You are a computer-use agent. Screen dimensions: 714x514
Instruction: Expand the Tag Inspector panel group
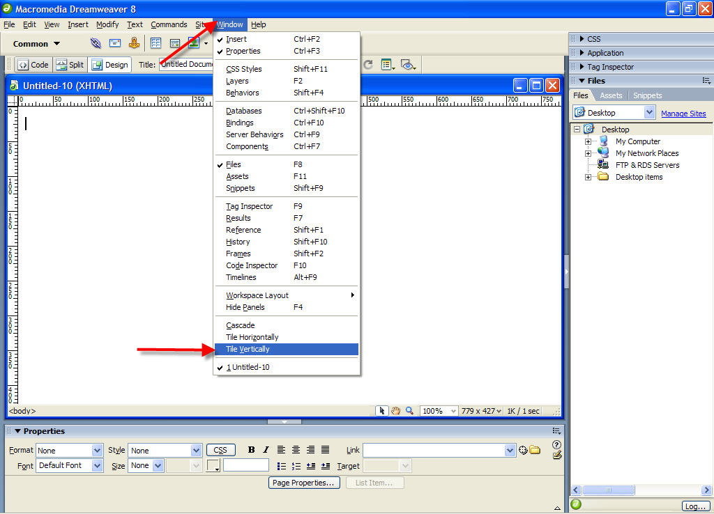[582, 67]
